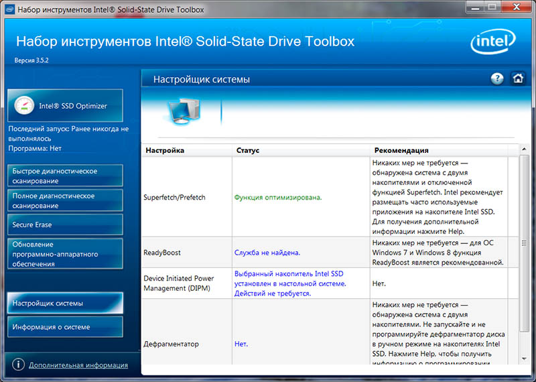Open the Дополнительная информация link

pyautogui.click(x=78, y=365)
